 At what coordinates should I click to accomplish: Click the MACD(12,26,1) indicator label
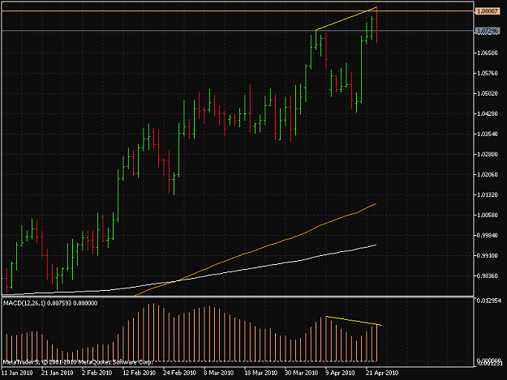50,303
